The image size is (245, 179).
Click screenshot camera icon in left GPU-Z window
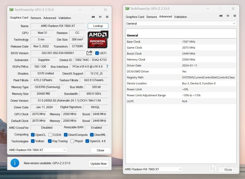coord(93,17)
